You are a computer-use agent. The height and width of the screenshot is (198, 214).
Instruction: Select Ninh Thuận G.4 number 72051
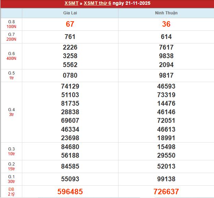pos(166,121)
